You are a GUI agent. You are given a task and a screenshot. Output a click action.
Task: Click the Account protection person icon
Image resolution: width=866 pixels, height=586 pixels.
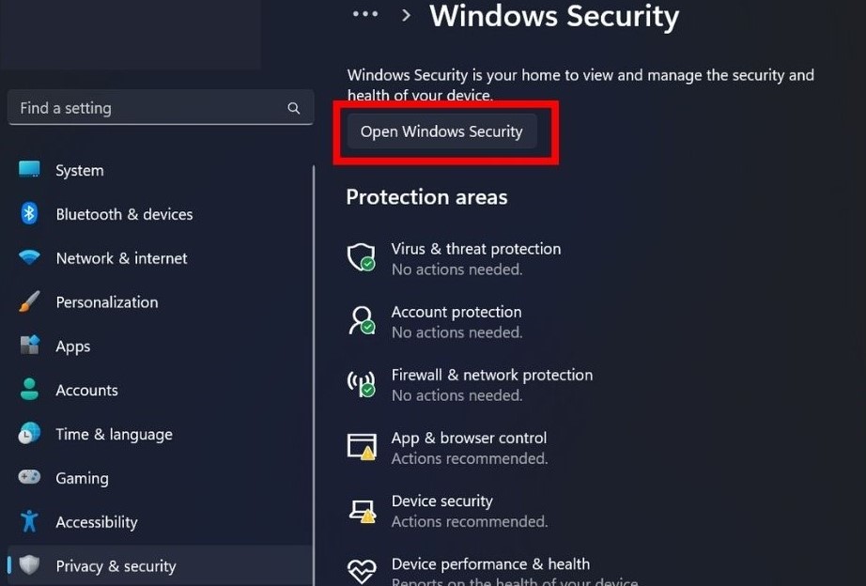click(361, 320)
